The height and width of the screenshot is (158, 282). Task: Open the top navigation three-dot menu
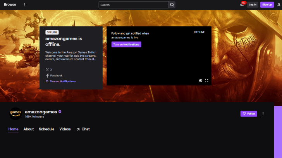coord(25,5)
